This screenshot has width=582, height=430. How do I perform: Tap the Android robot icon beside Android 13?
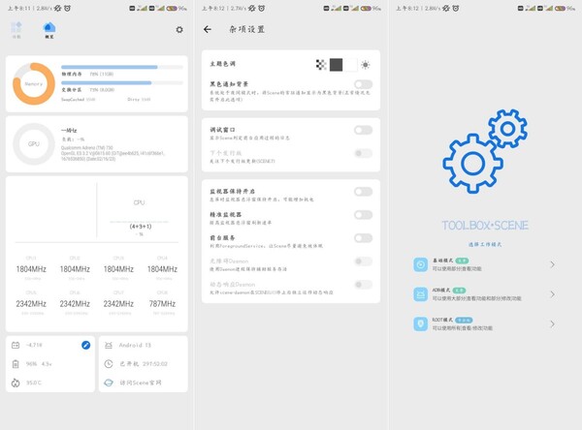109,345
